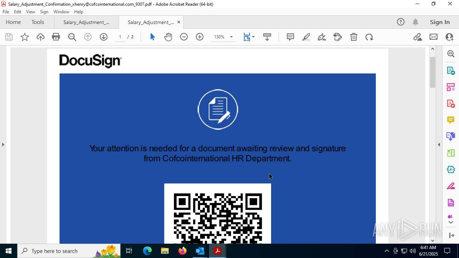Go to previous page arrow
The width and height of the screenshot is (459, 258).
88,37
